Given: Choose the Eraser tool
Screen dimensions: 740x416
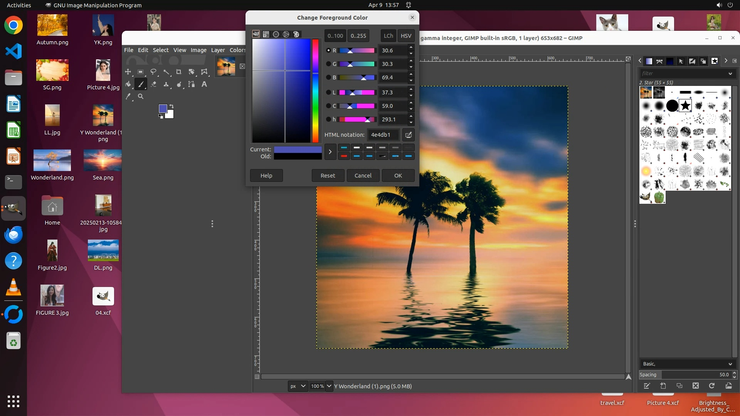Looking at the screenshot, I should pos(153,84).
